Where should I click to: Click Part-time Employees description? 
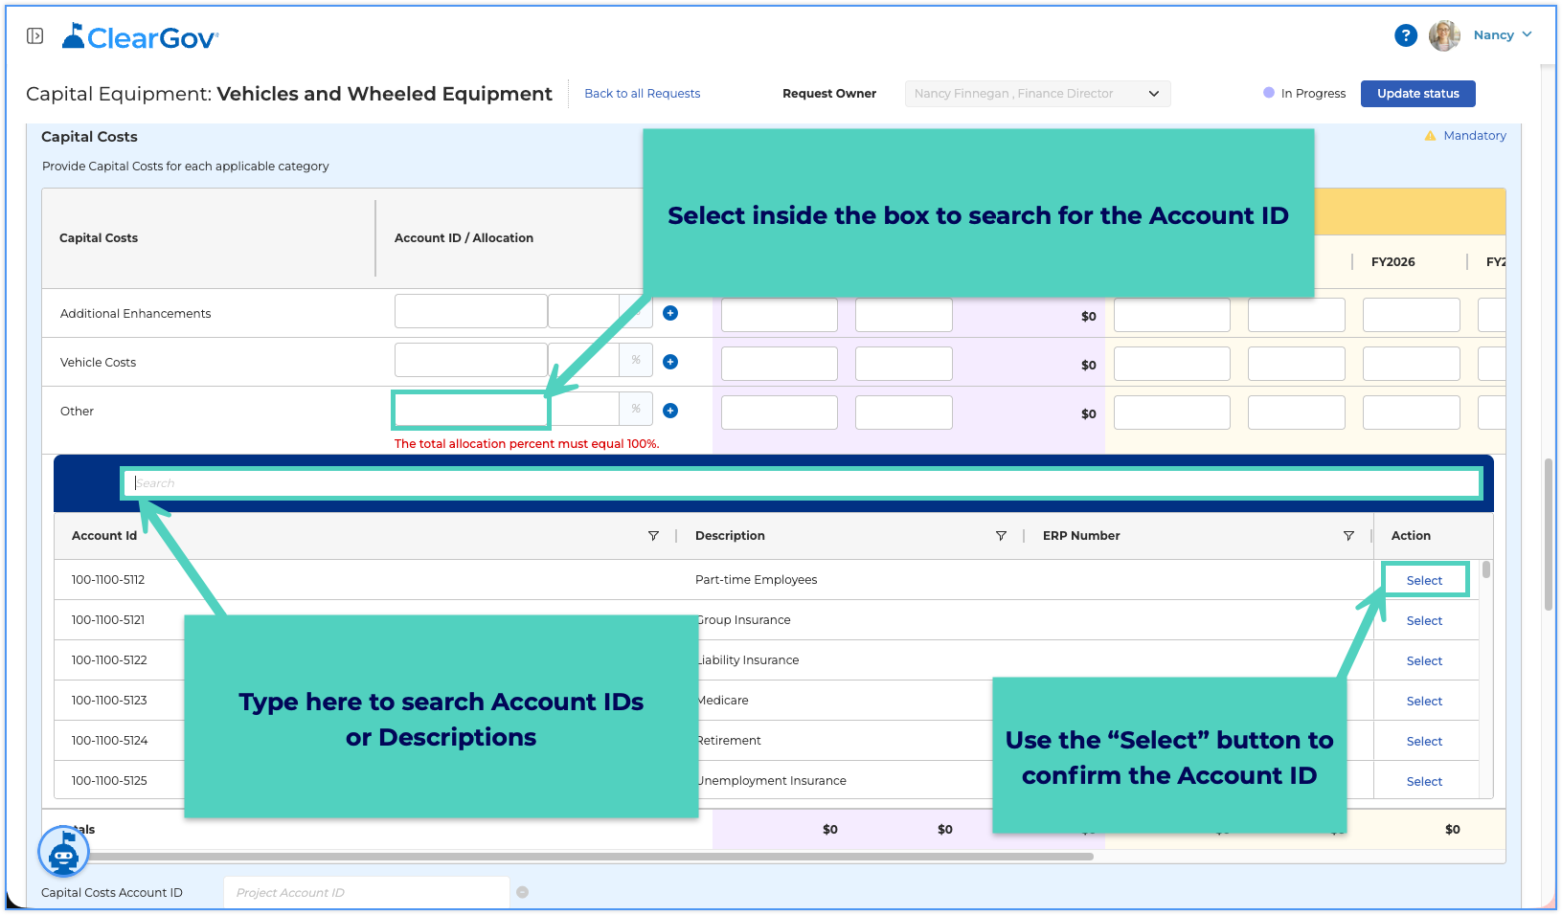pos(756,580)
